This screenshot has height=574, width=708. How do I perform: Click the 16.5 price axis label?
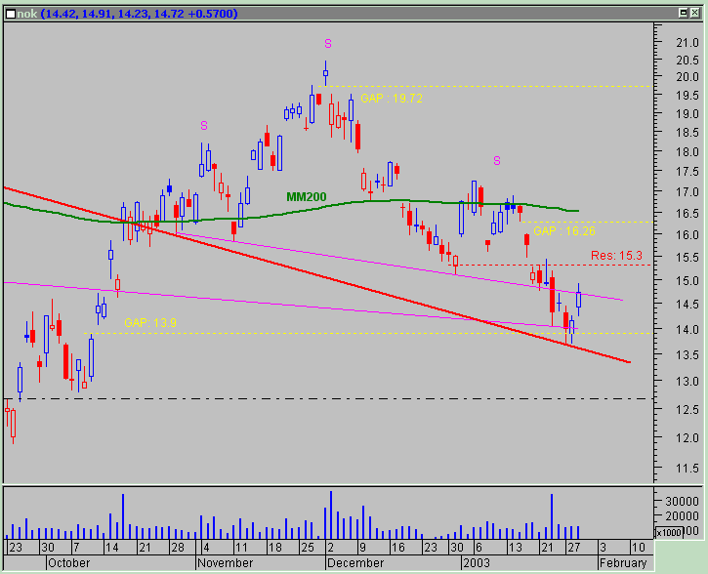pos(687,214)
